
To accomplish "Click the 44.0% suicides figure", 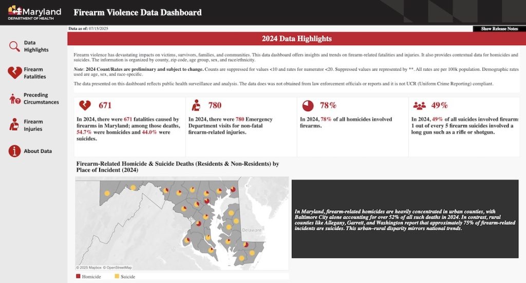I will coord(149,132).
